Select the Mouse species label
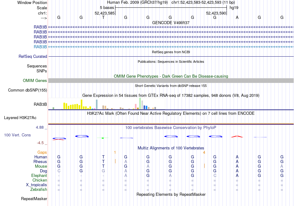The width and height of the screenshot is (294, 206). (x=41, y=166)
